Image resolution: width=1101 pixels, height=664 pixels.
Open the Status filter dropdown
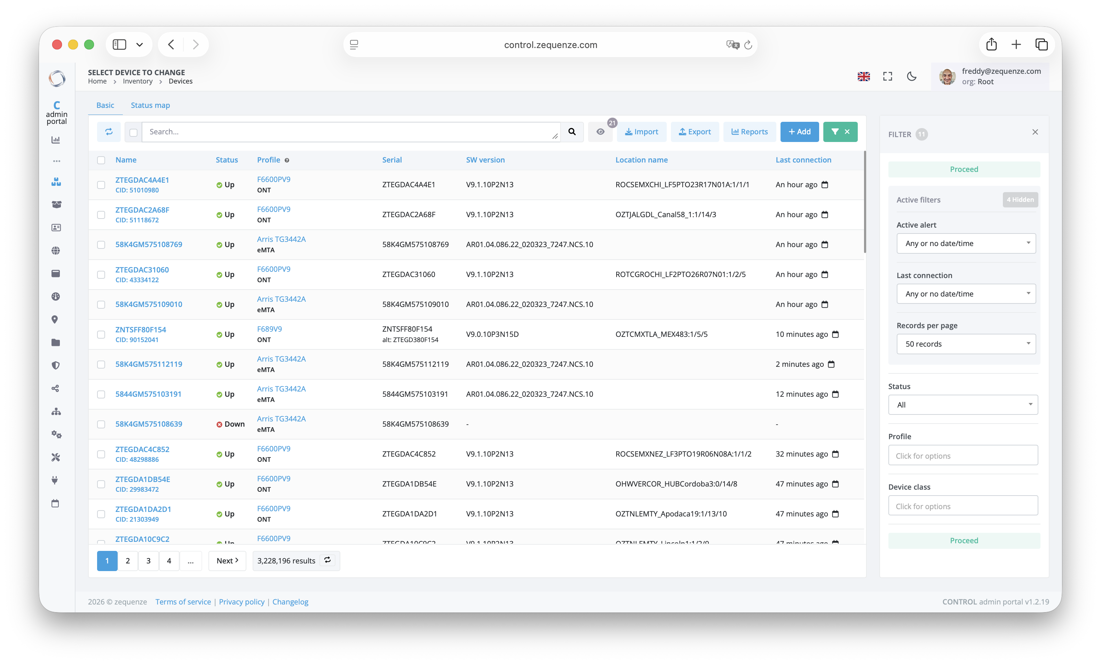pyautogui.click(x=963, y=405)
